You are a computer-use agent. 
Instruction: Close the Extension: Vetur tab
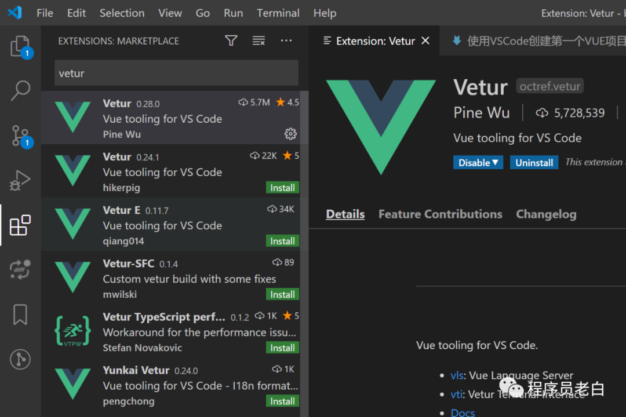point(425,41)
